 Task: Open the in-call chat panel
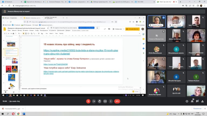click(197, 101)
